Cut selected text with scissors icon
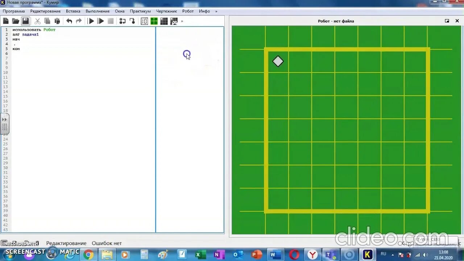The height and width of the screenshot is (261, 464). (x=37, y=21)
